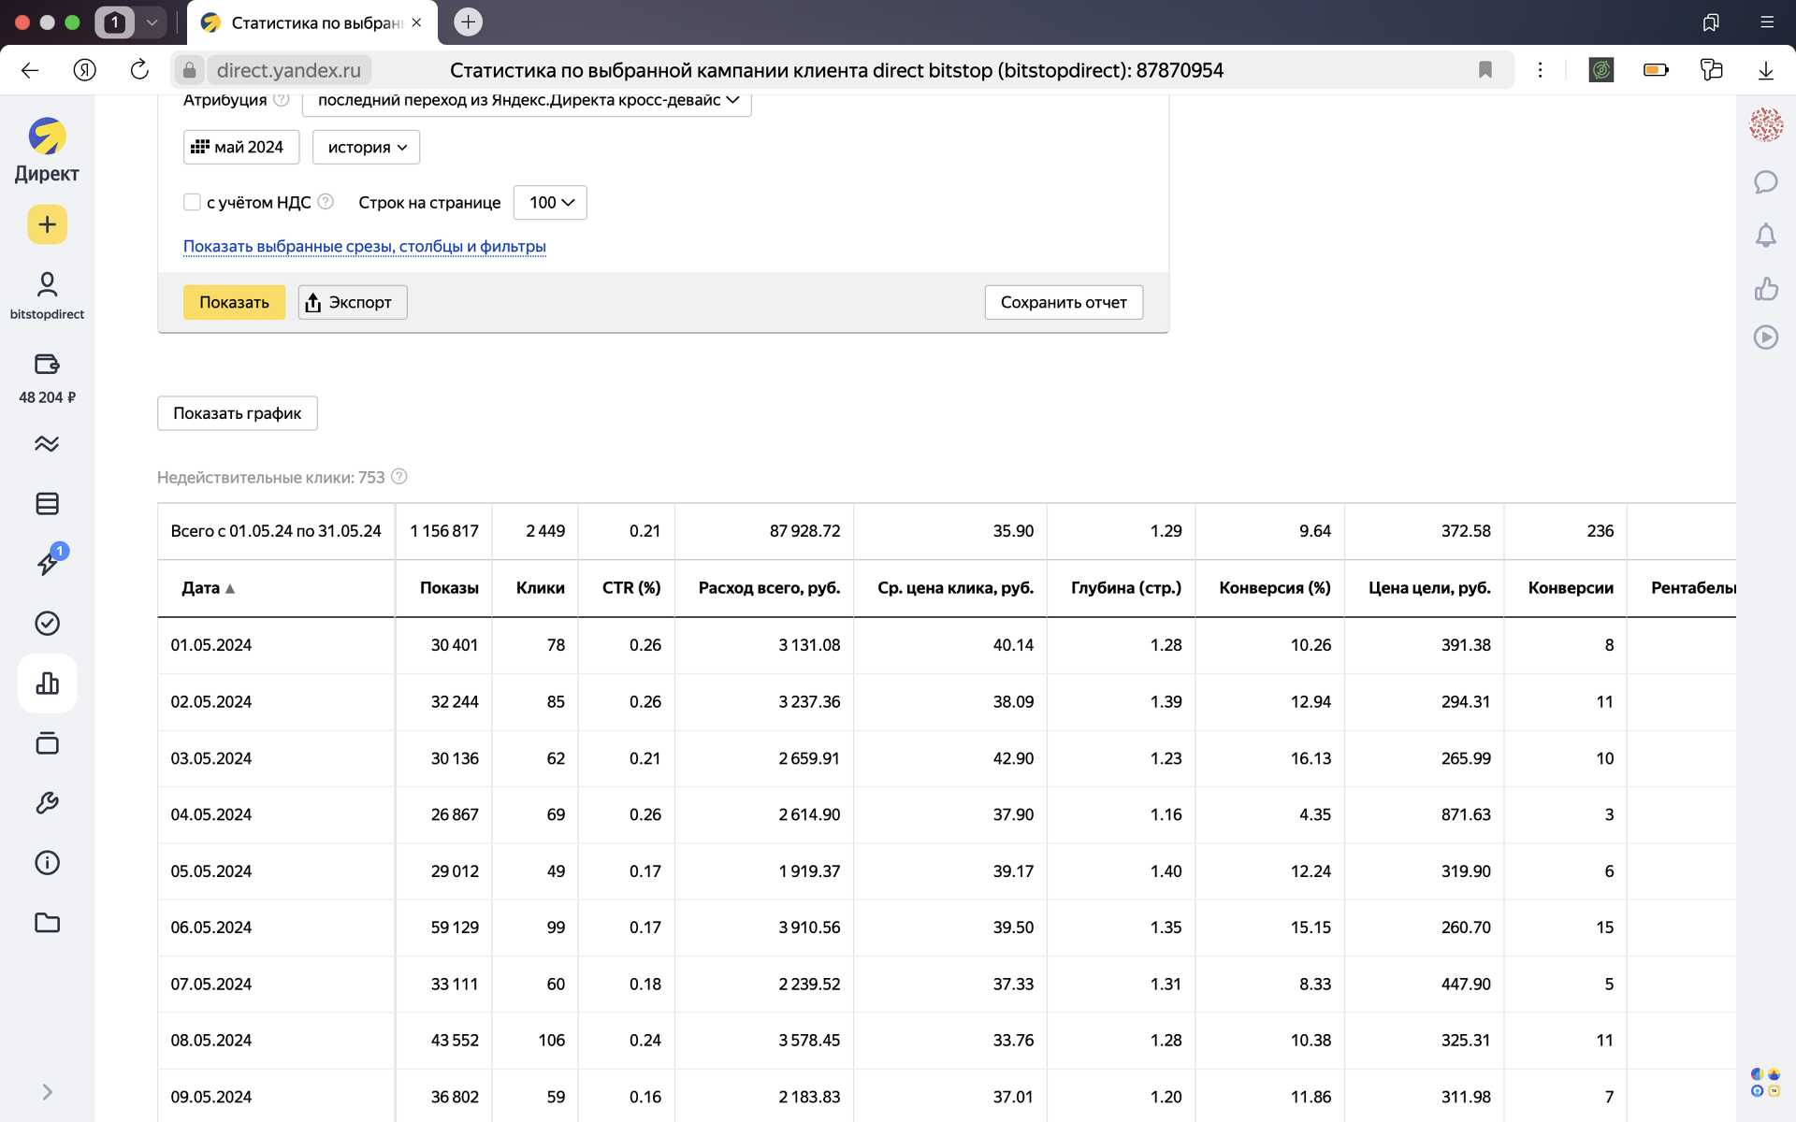Open the notifications bell icon
This screenshot has height=1122, width=1796.
[x=1765, y=236]
